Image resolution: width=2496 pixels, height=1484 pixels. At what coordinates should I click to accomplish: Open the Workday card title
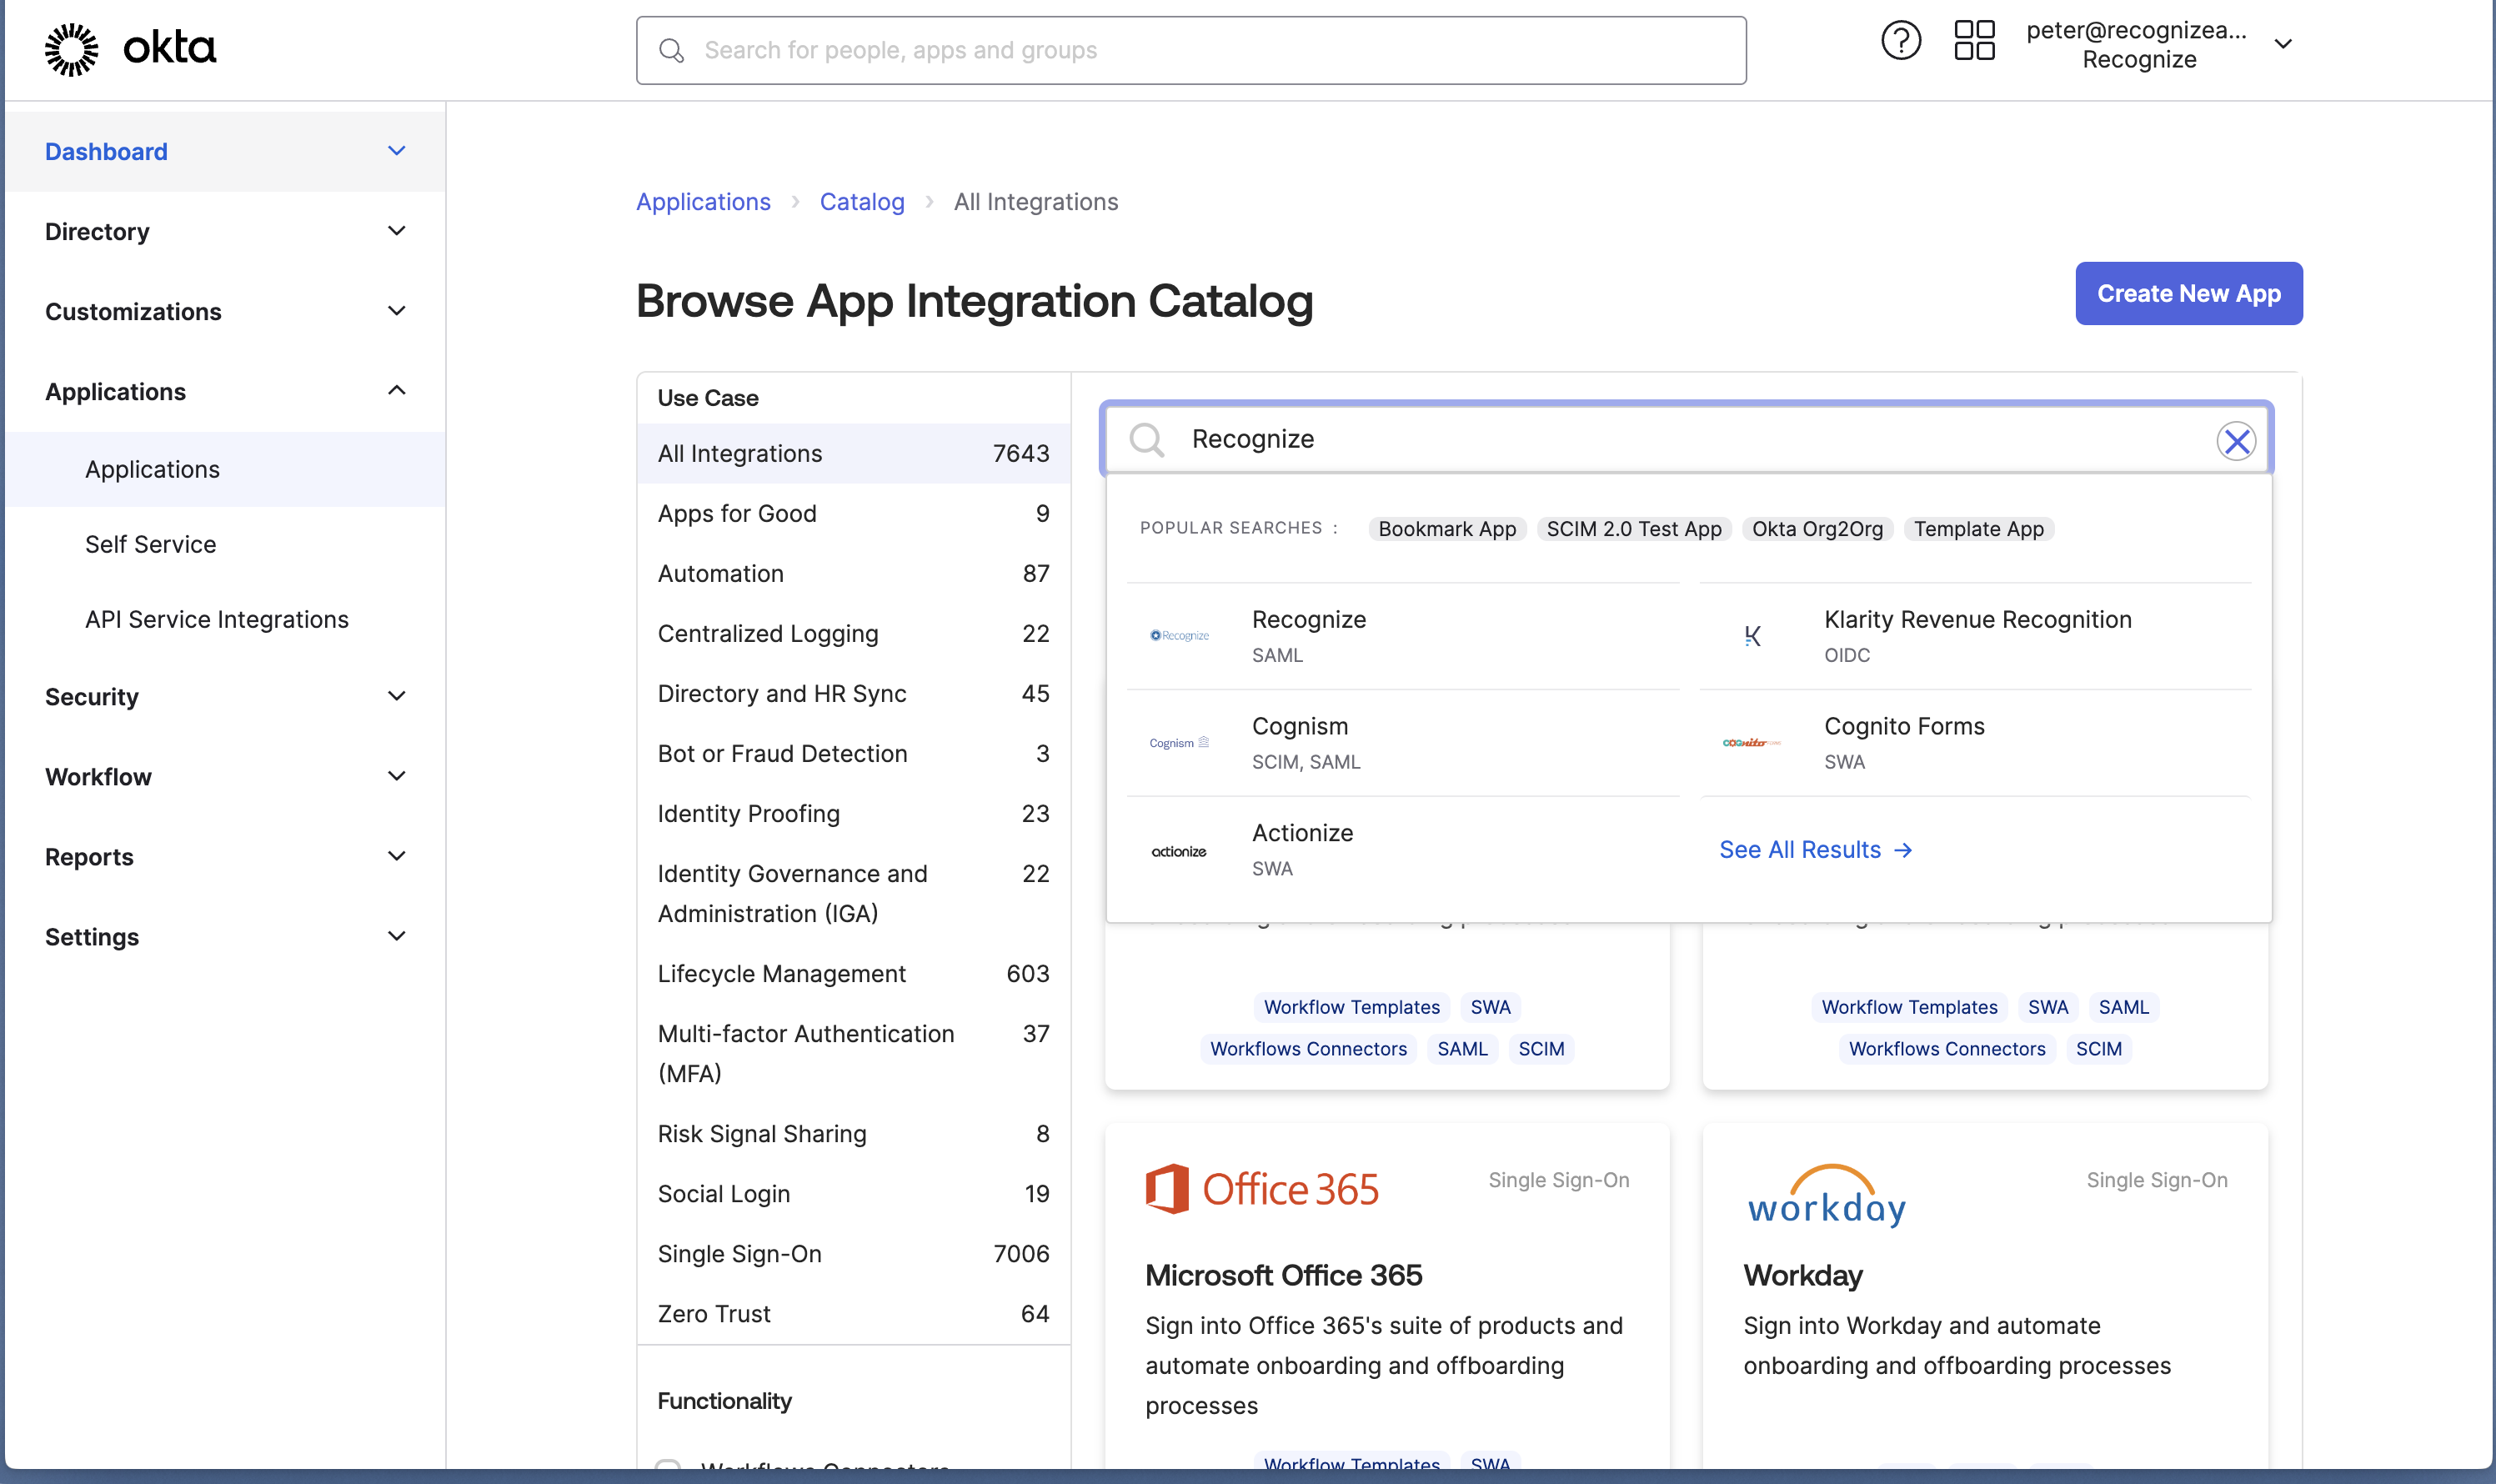(x=1803, y=1275)
